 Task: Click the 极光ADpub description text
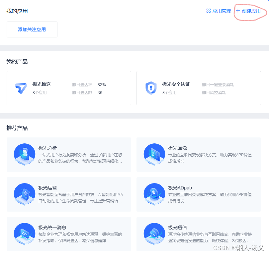(x=210, y=198)
